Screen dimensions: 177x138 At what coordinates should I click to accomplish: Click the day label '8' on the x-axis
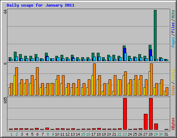tap(48, 134)
